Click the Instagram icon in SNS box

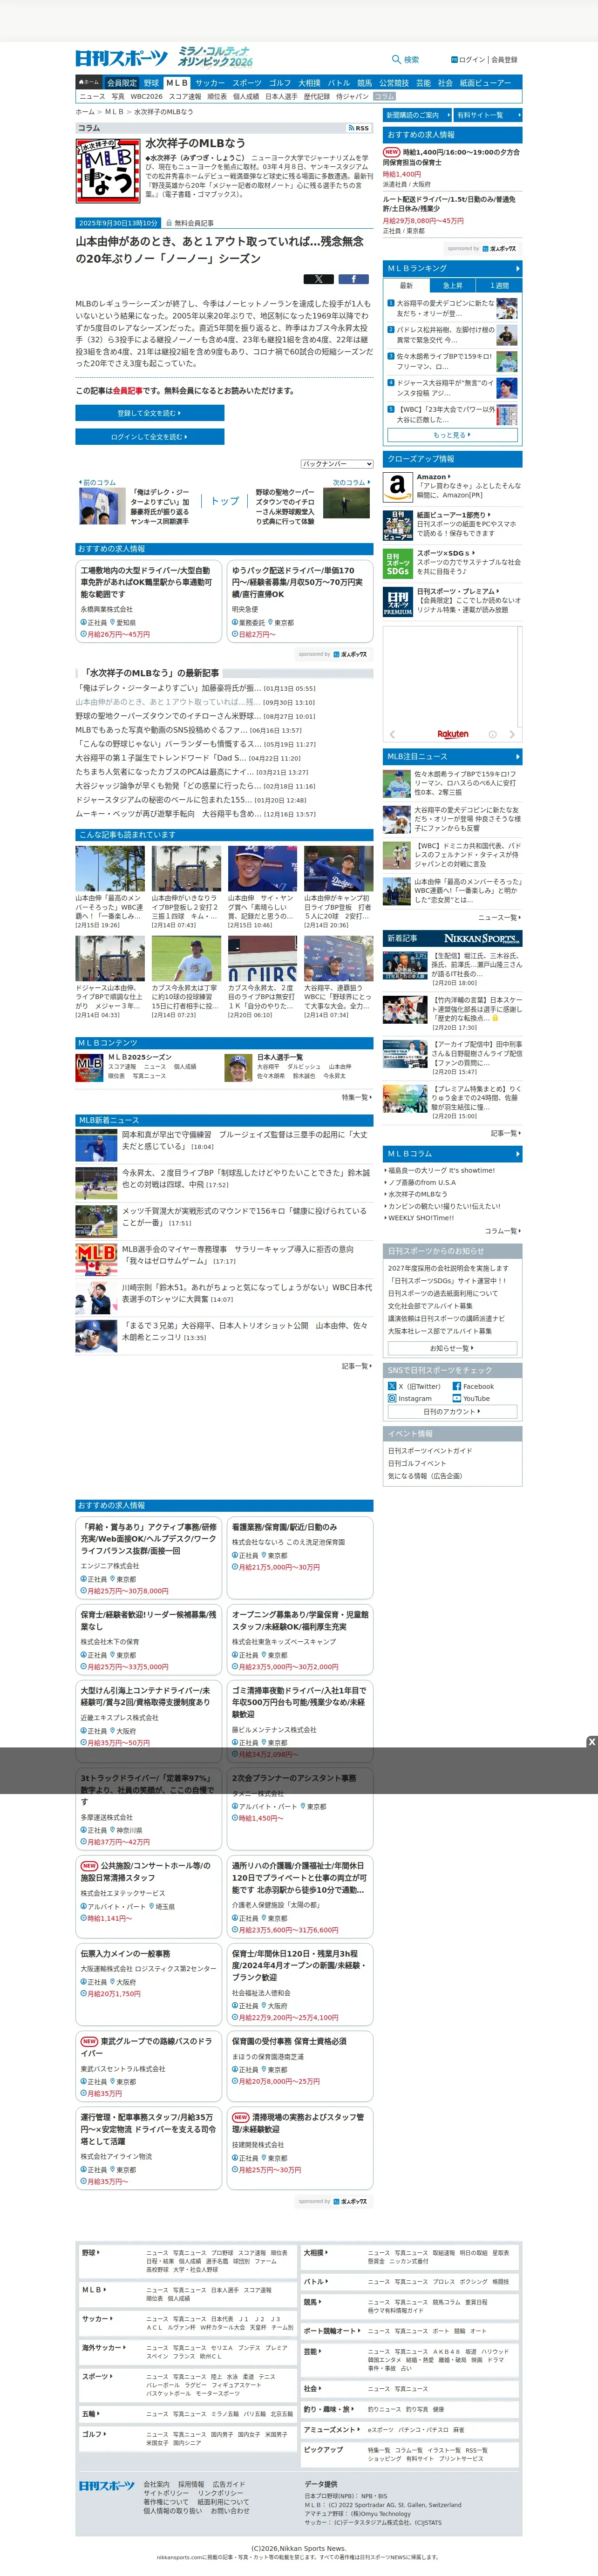click(x=392, y=1398)
